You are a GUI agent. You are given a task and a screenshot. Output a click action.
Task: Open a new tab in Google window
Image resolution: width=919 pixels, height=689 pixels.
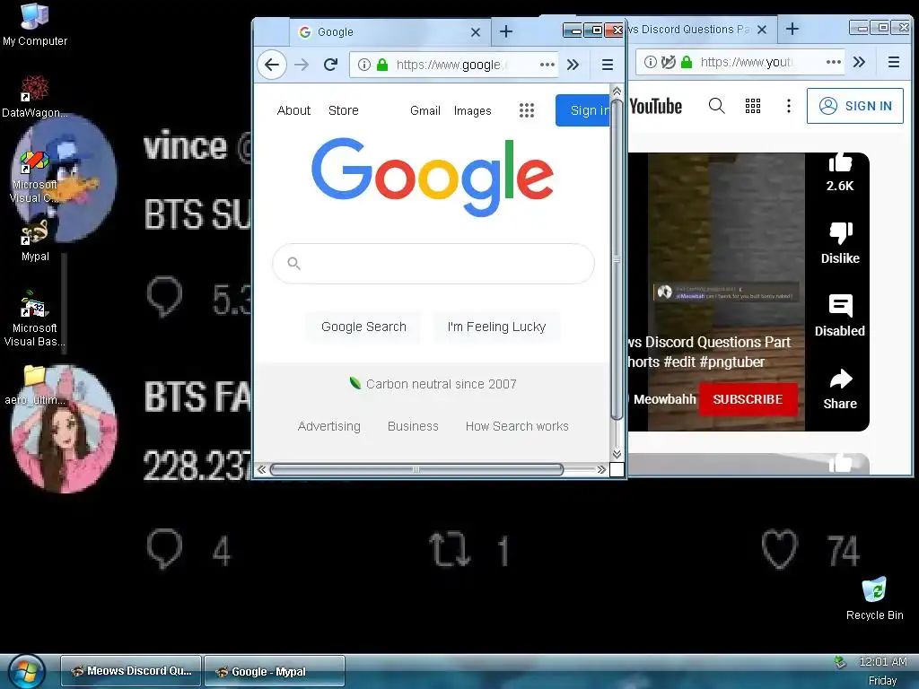pyautogui.click(x=506, y=31)
